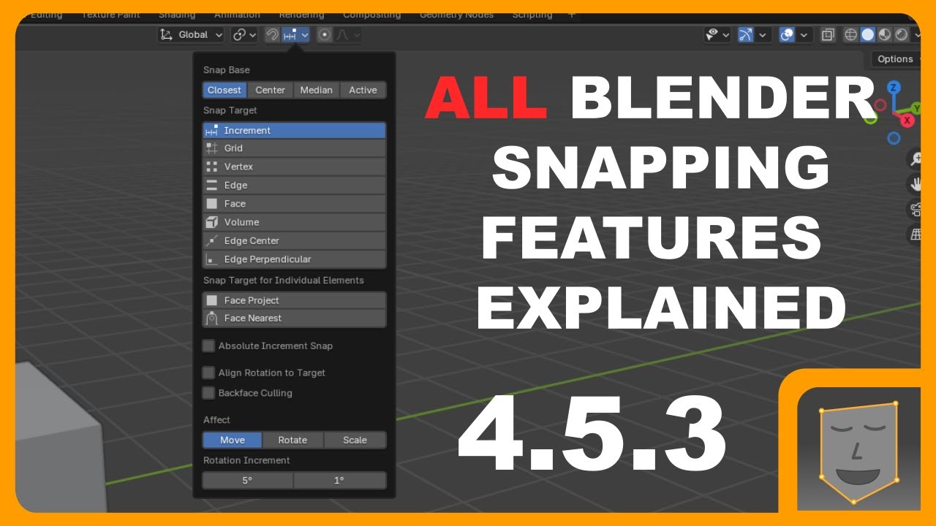Image resolution: width=936 pixels, height=526 pixels.
Task: Toggle the snap magnet icon in header
Action: [x=272, y=34]
